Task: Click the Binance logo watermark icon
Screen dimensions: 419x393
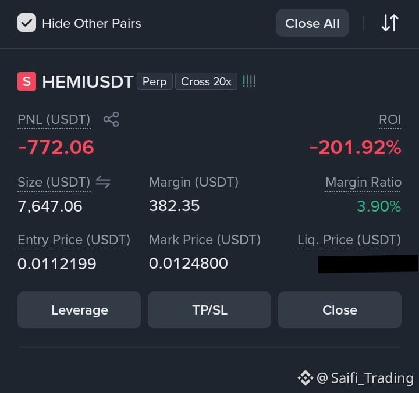Action: [x=306, y=378]
